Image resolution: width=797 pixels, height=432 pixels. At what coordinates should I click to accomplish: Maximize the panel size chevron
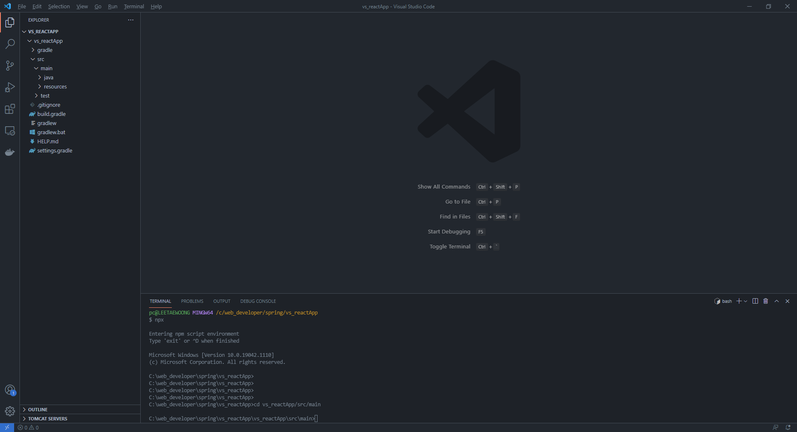(777, 301)
